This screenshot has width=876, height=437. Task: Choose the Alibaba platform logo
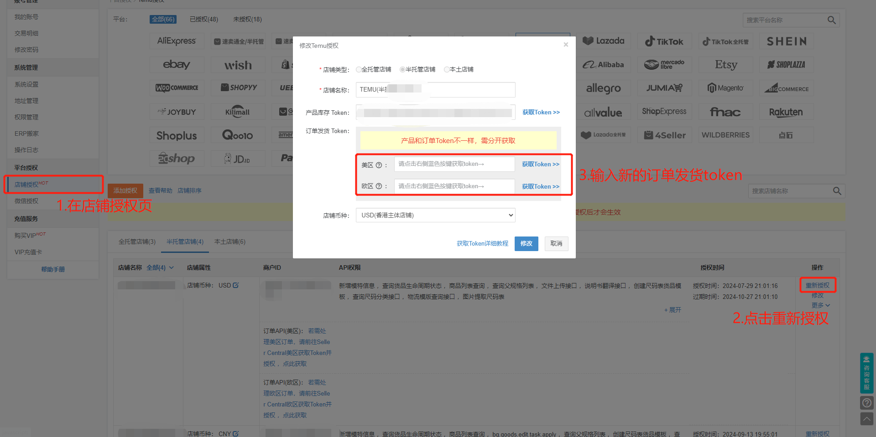[604, 65]
